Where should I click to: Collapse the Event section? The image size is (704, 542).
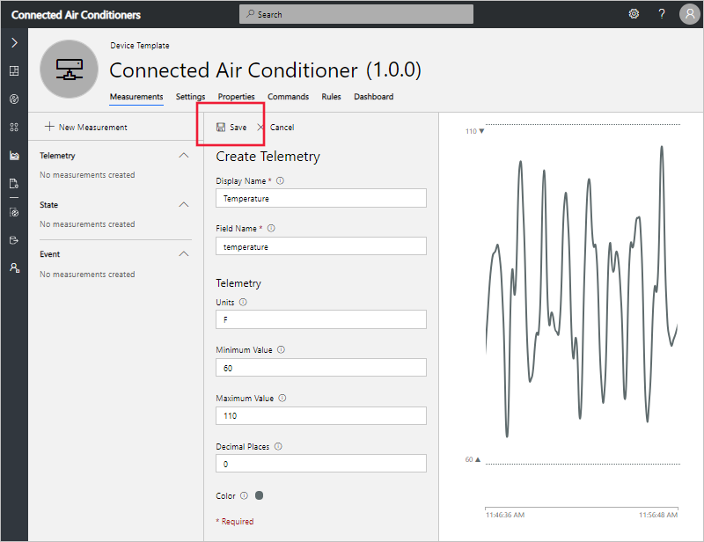click(x=184, y=254)
